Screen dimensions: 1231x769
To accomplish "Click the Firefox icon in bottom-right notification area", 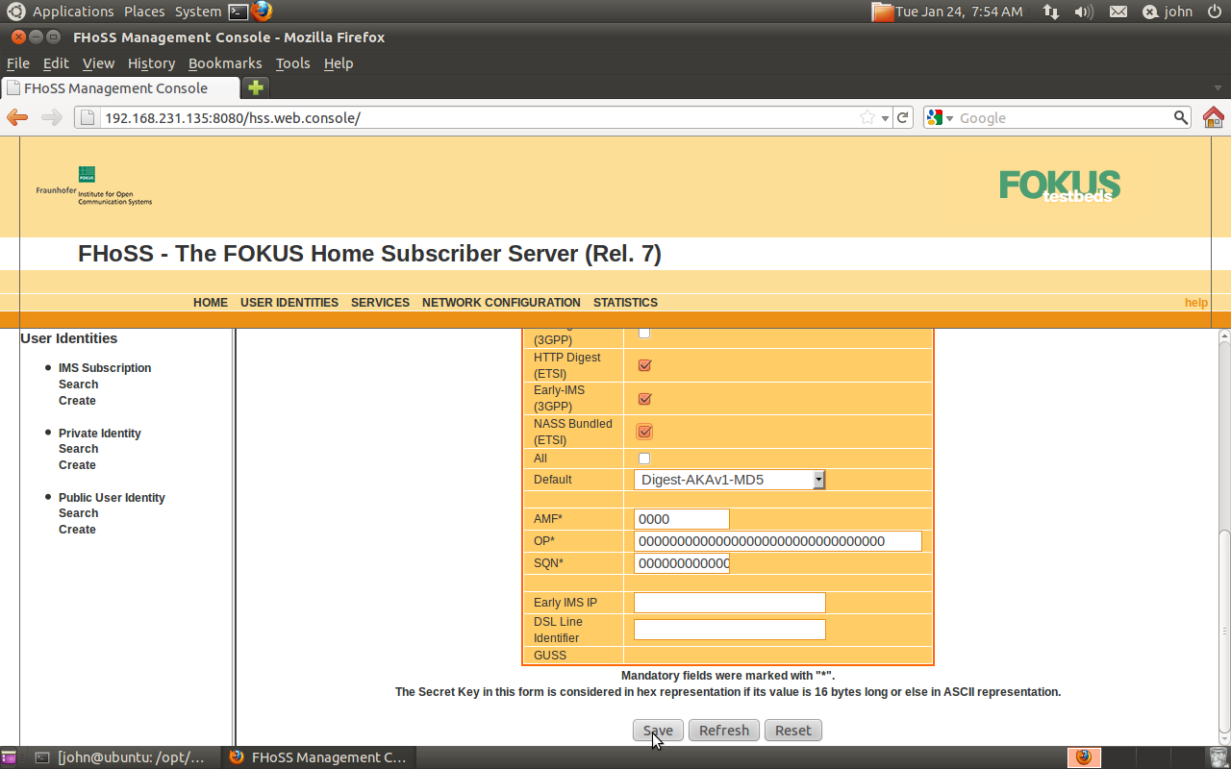I will point(1084,757).
